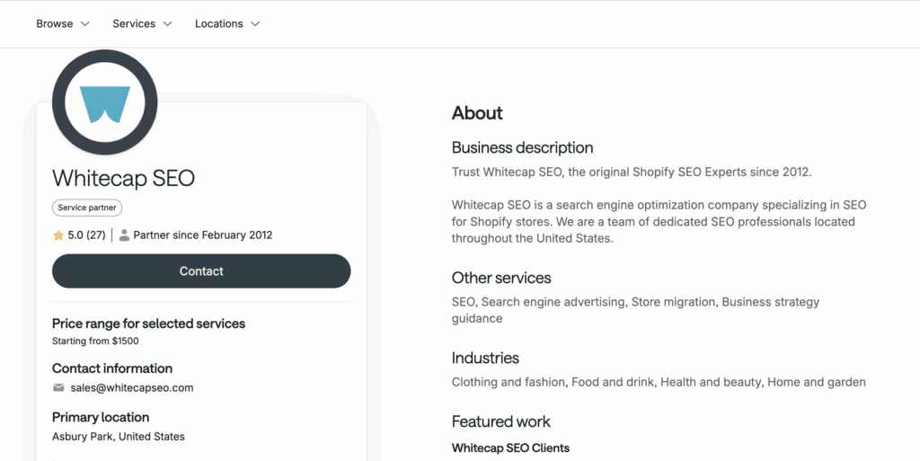Click "Trust Whitecap SEO, the original" sentence

coord(632,173)
